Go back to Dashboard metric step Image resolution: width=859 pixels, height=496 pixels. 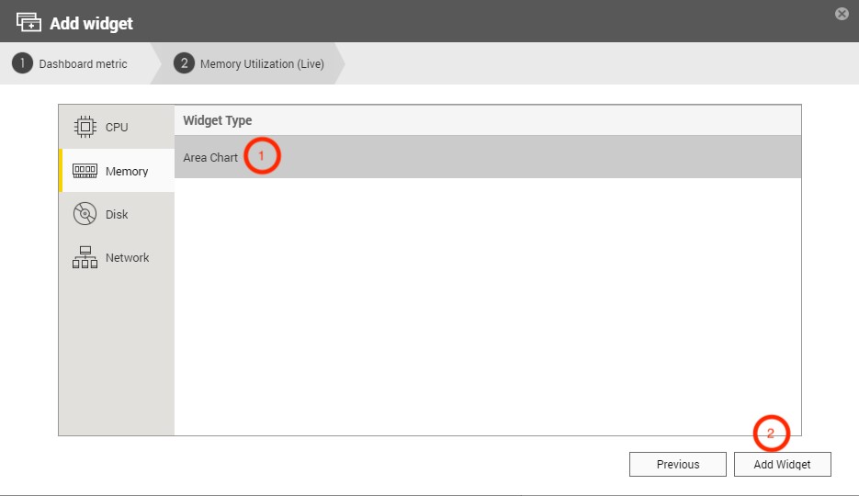(83, 64)
